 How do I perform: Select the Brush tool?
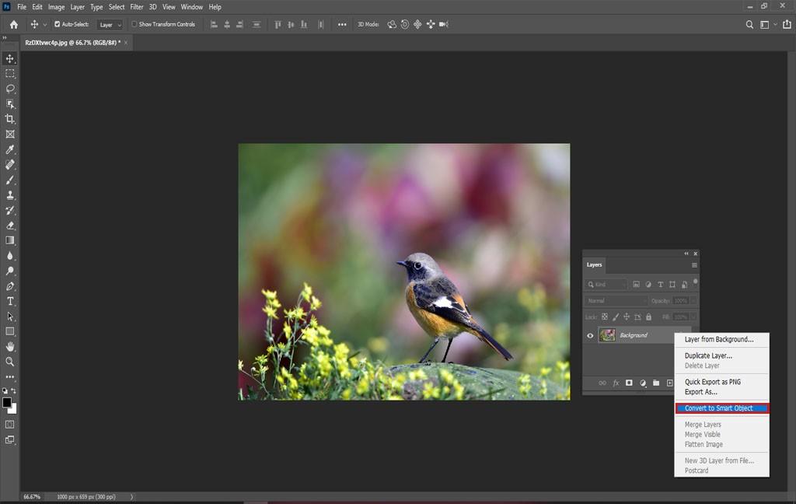click(9, 180)
